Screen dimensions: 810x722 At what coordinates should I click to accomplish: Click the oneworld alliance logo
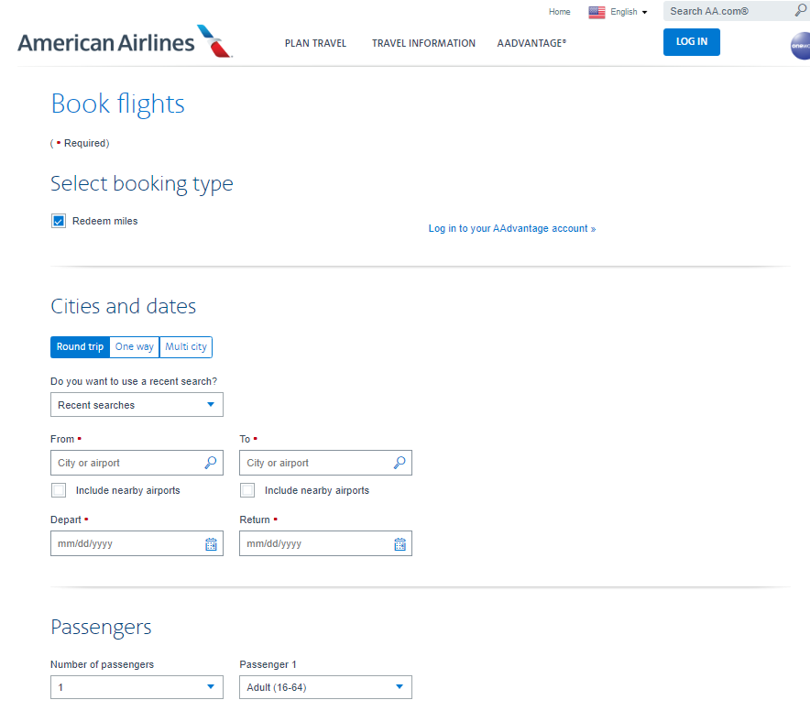click(x=799, y=46)
